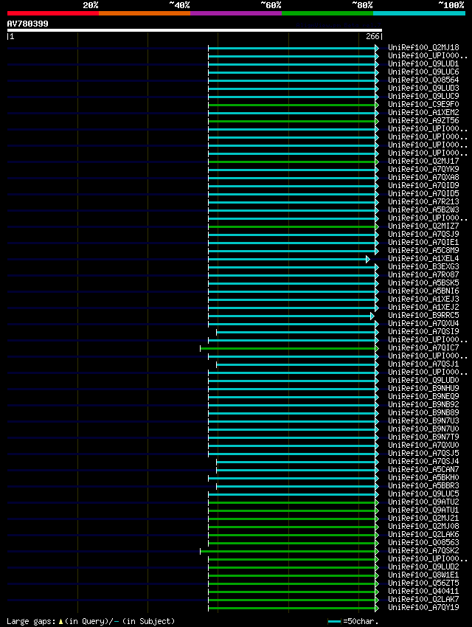This screenshot has height=627, width=472.
Task: Open hit UniRef100_Q9ATU2
Action: [423, 502]
